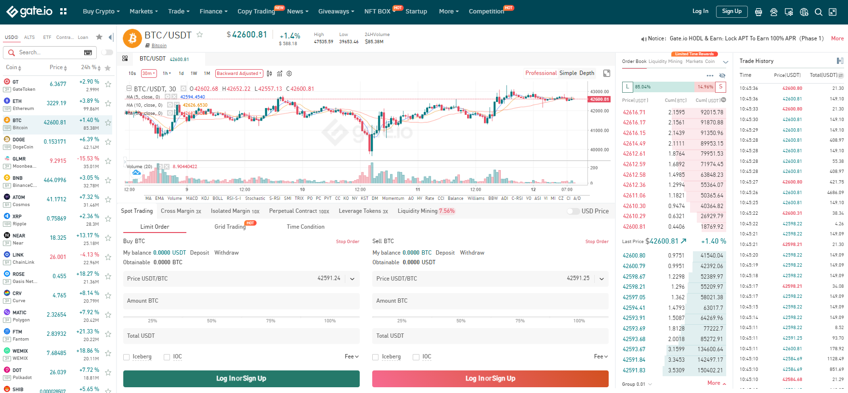Select the ALTS market tab
The width and height of the screenshot is (848, 393).
click(29, 37)
